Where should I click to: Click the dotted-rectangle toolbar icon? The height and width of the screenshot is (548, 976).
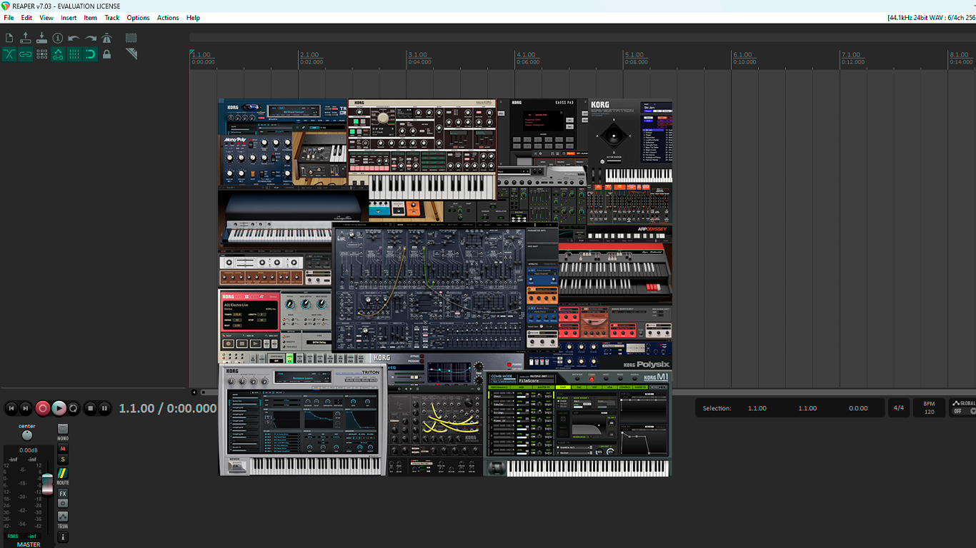pos(131,38)
